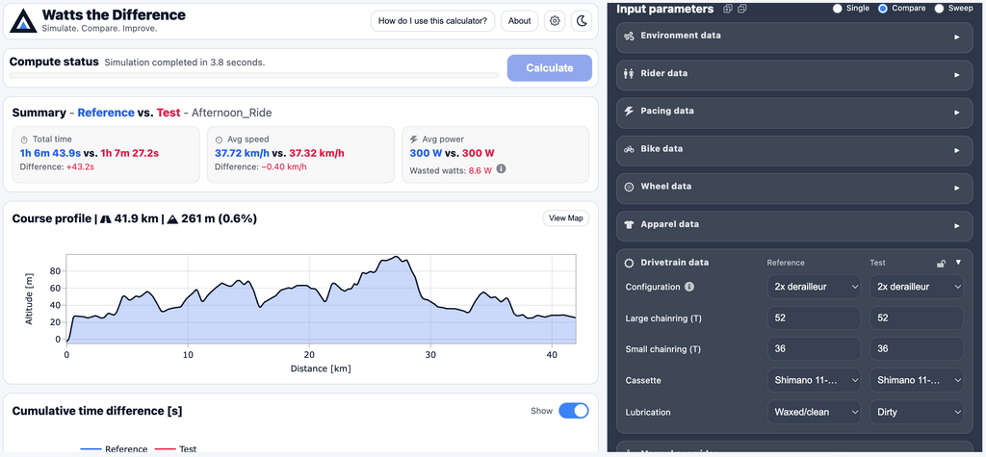
Task: Click the Wasted watts info icon
Action: (x=502, y=169)
